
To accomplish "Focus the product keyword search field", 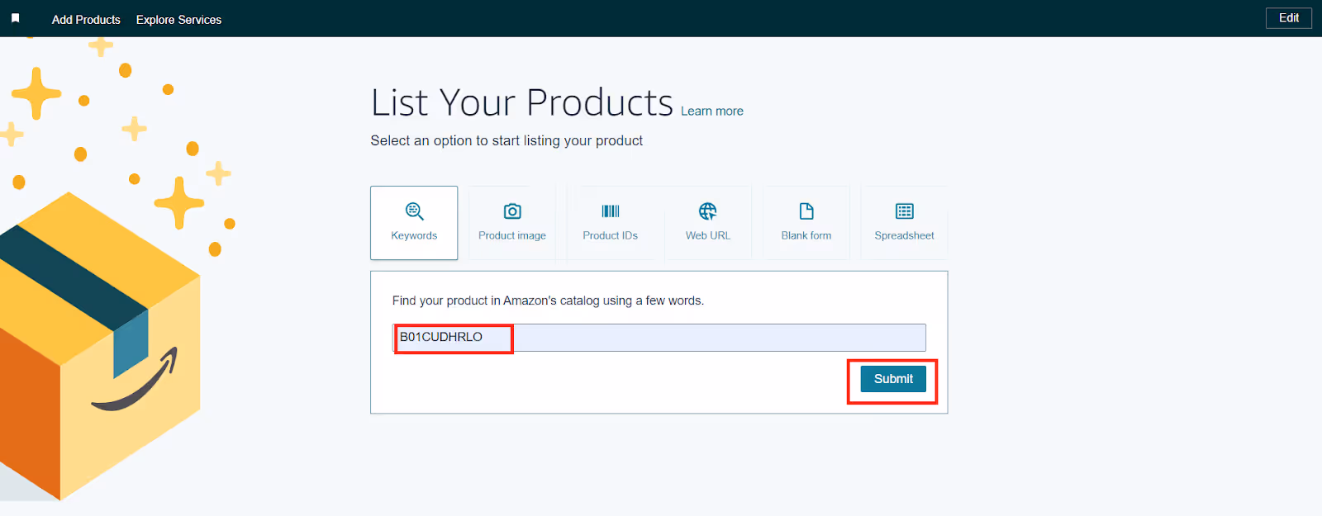I will 659,338.
